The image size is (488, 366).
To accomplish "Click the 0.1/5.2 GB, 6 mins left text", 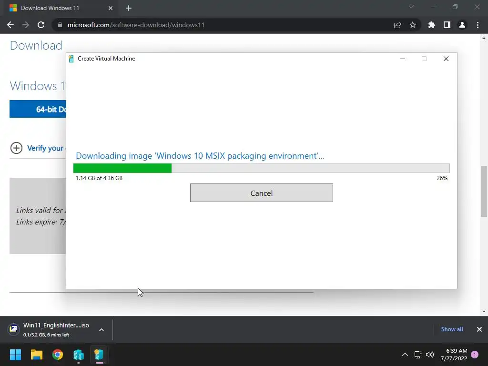I will (46, 335).
